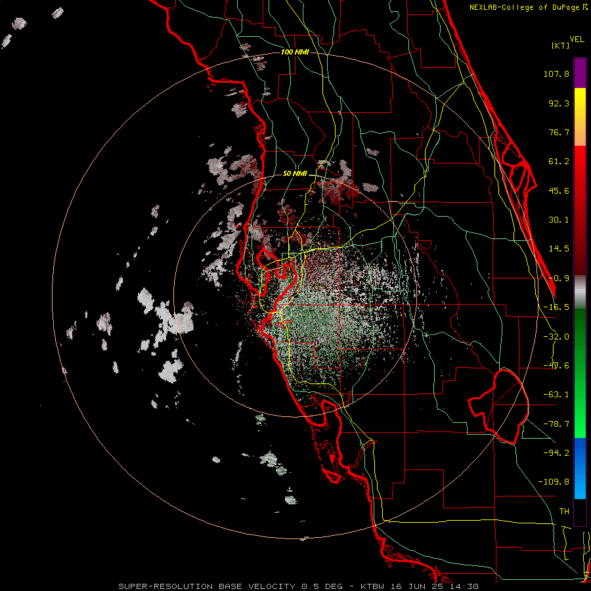Select the -63.1 velocity scale value
Viewport: 591px width, 591px height.
(556, 395)
